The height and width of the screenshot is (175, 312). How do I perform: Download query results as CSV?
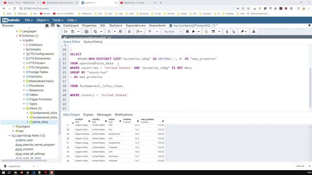[253, 32]
